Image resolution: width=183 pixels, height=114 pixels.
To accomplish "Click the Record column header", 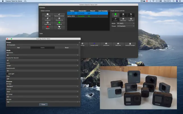I will coord(93,11).
